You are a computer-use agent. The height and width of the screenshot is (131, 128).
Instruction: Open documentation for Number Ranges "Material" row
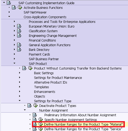pos(35,124)
